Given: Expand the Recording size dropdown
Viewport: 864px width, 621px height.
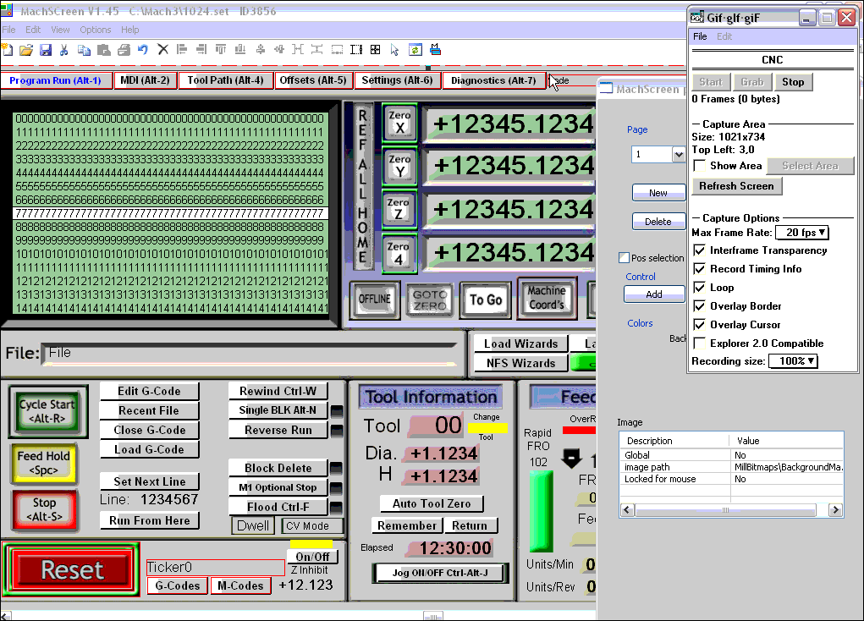Looking at the screenshot, I should pos(793,361).
